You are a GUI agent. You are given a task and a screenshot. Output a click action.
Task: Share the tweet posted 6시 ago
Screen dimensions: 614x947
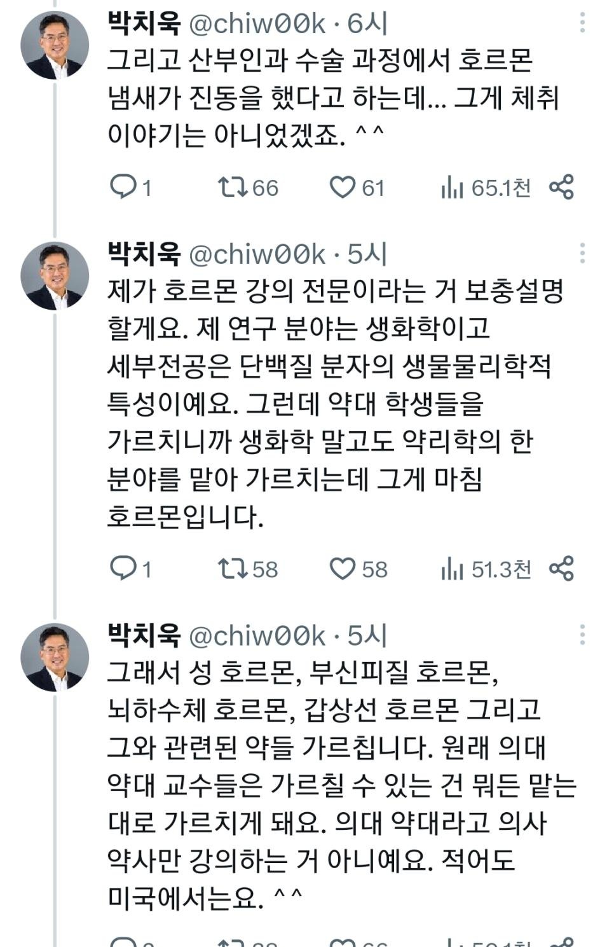point(561,187)
